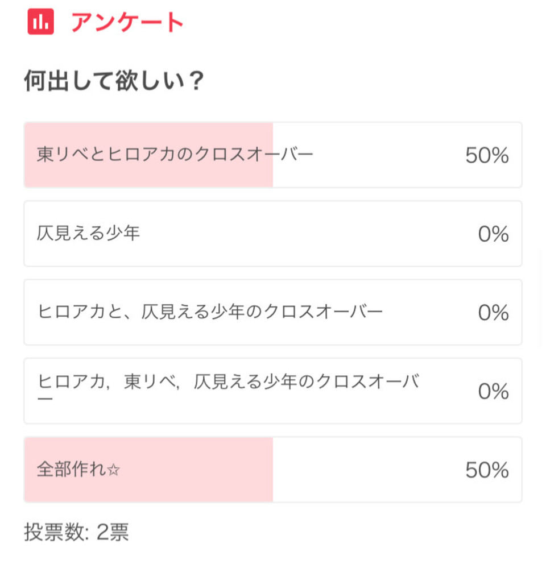Viewport: 546px width, 564px height.
Task: Click empty area right of 仄見える少年 label
Action: pyautogui.click(x=306, y=234)
